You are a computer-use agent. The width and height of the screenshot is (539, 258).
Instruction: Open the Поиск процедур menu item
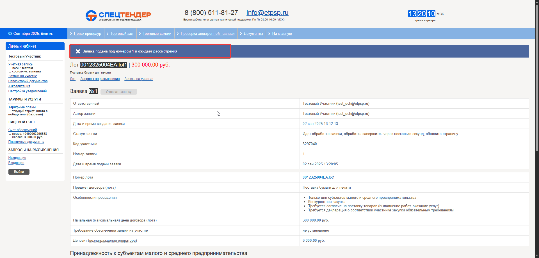pos(87,34)
